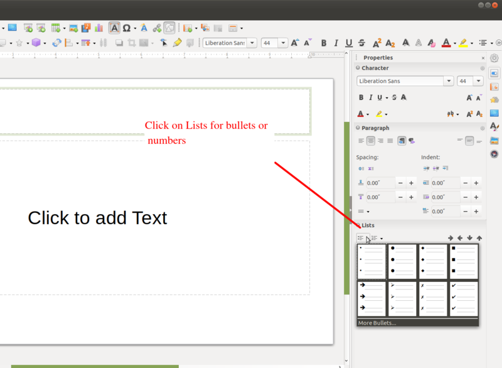The image size is (502, 368).
Task: Justify paragraph in sidebar
Action: (x=390, y=141)
